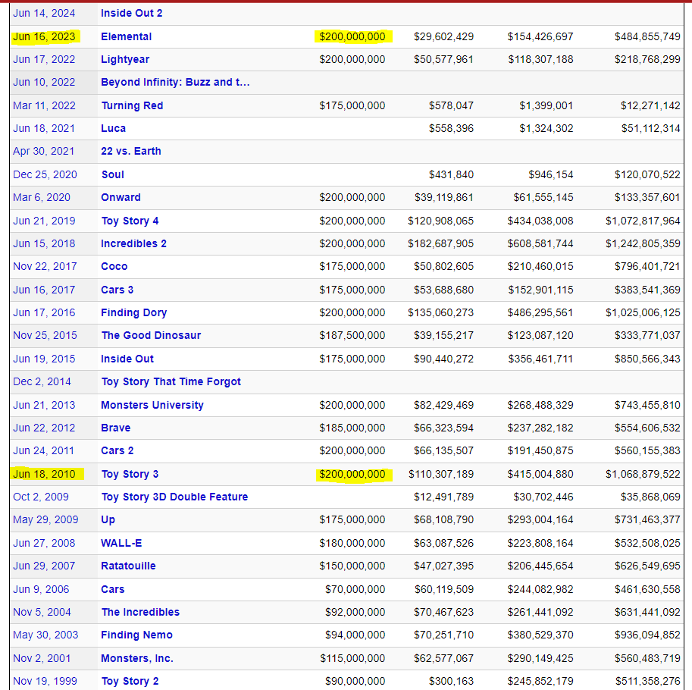This screenshot has width=692, height=690.
Task: Open Toy Story That Time Forgot link
Action: click(171, 382)
